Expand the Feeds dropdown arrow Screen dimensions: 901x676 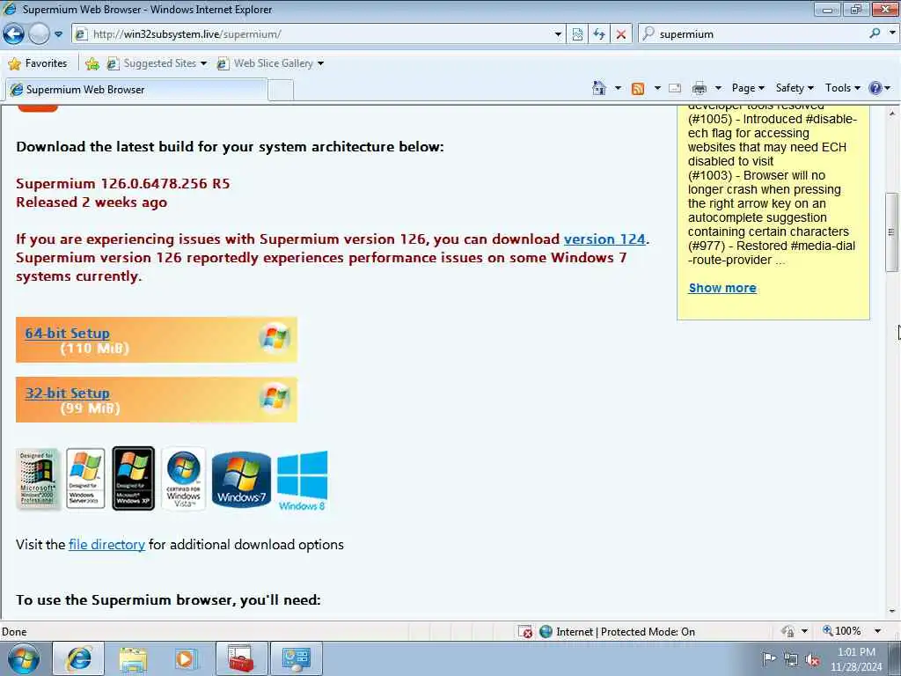tap(657, 88)
